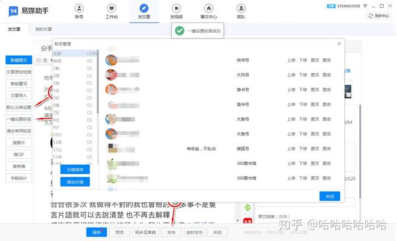Click the 文章导入 button
Screen dimensions: 397x241
coord(19,95)
